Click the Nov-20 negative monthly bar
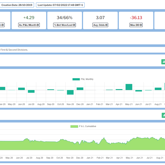Image resolution: width=165 pixels, height=165 pixels. pyautogui.click(x=70, y=92)
